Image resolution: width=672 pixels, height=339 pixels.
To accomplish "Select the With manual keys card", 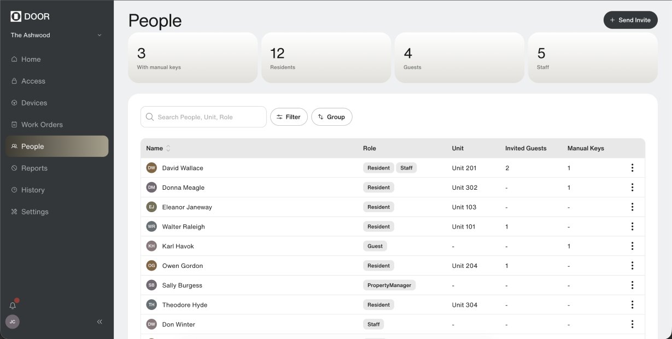I will coord(193,58).
